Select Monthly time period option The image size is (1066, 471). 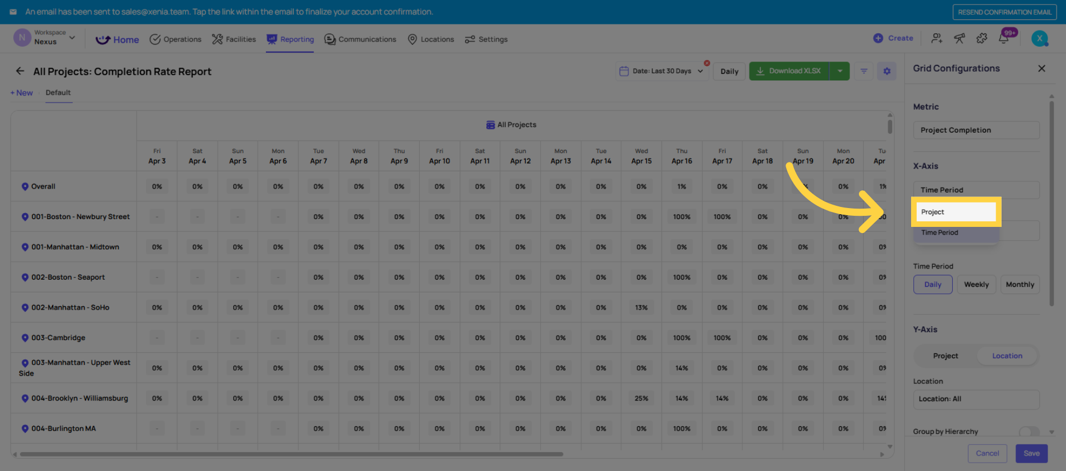pos(1020,285)
